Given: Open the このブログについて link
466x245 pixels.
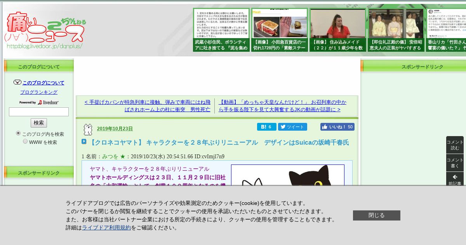Looking at the screenshot, I should [x=43, y=83].
